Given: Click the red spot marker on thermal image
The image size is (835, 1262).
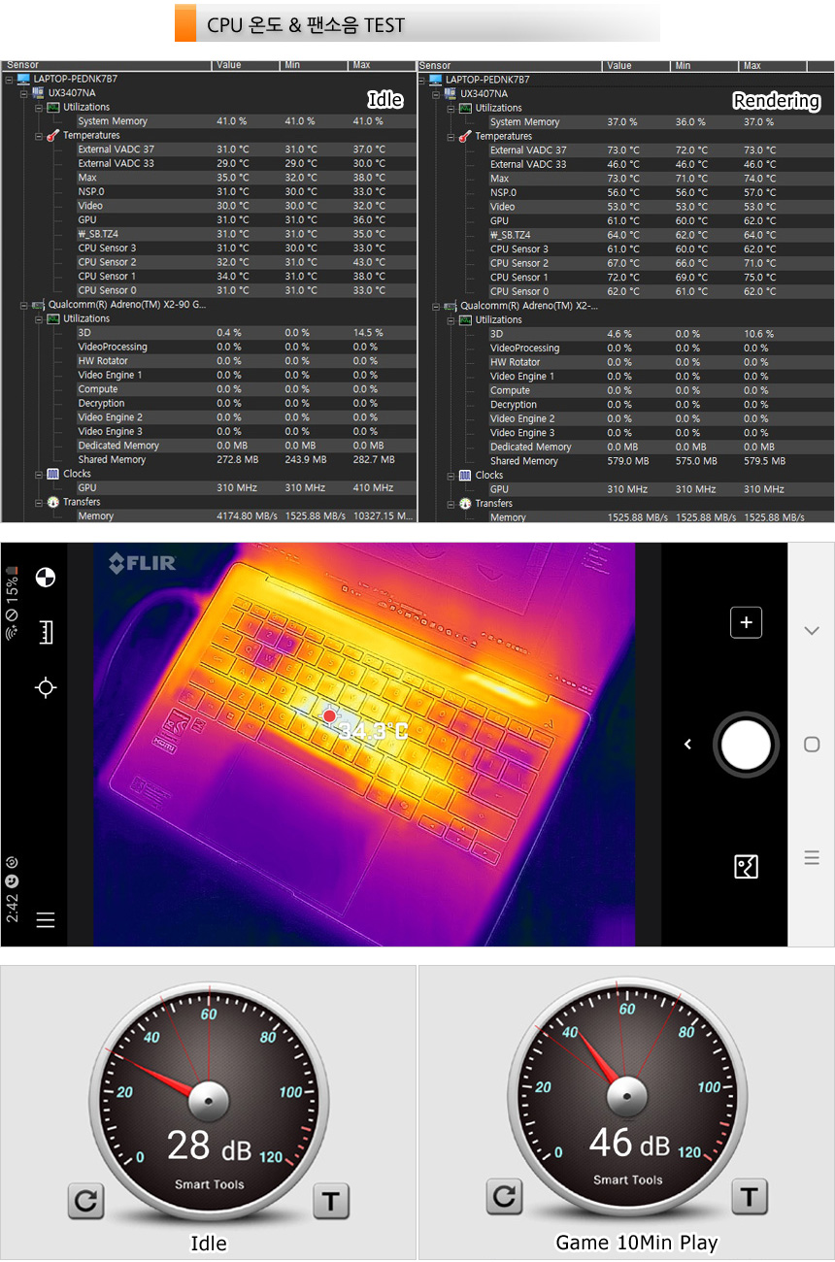Looking at the screenshot, I should (x=329, y=715).
